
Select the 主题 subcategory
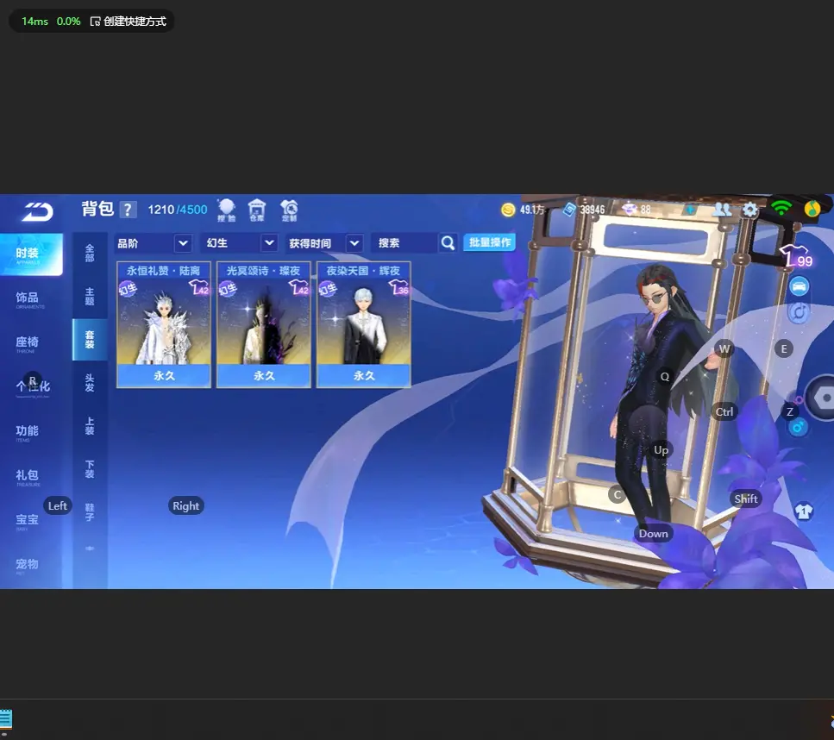pyautogui.click(x=90, y=297)
